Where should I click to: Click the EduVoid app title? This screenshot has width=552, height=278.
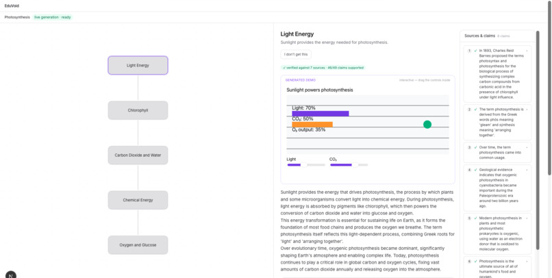(12, 6)
